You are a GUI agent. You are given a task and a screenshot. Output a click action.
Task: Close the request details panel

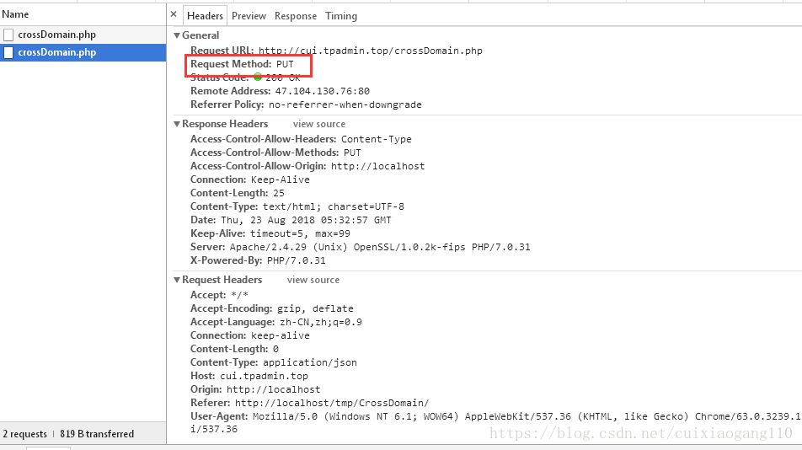tap(174, 15)
